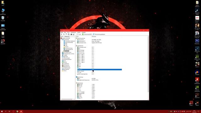
Task: Open the Корзина recycle bin desktop icon
Action: pos(3,19)
